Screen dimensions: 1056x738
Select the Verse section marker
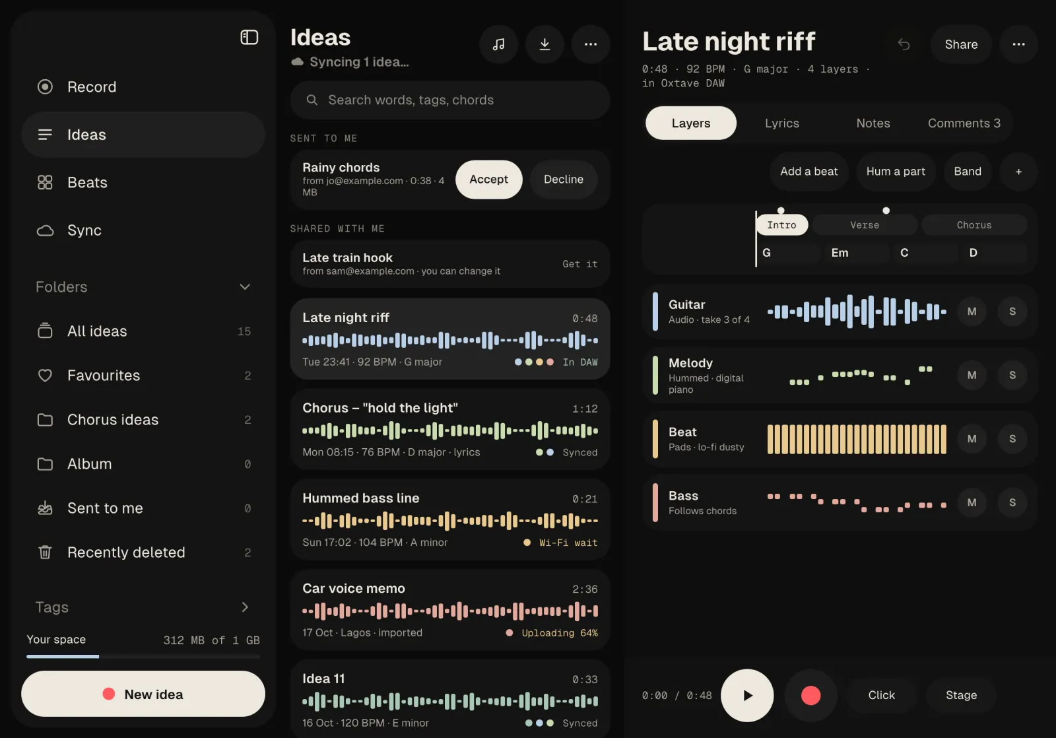coord(864,225)
